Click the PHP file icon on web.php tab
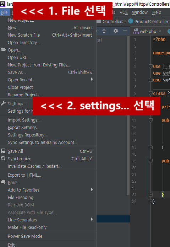 click(x=136, y=31)
